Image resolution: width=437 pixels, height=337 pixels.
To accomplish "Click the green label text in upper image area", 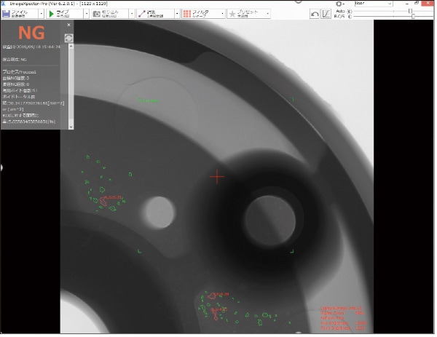I will coord(149,100).
